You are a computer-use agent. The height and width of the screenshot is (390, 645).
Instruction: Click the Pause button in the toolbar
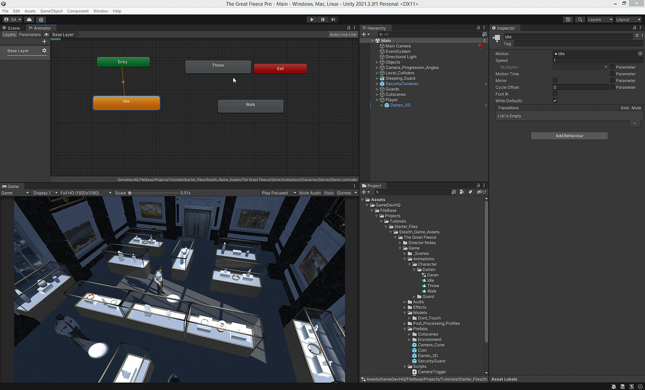point(322,19)
